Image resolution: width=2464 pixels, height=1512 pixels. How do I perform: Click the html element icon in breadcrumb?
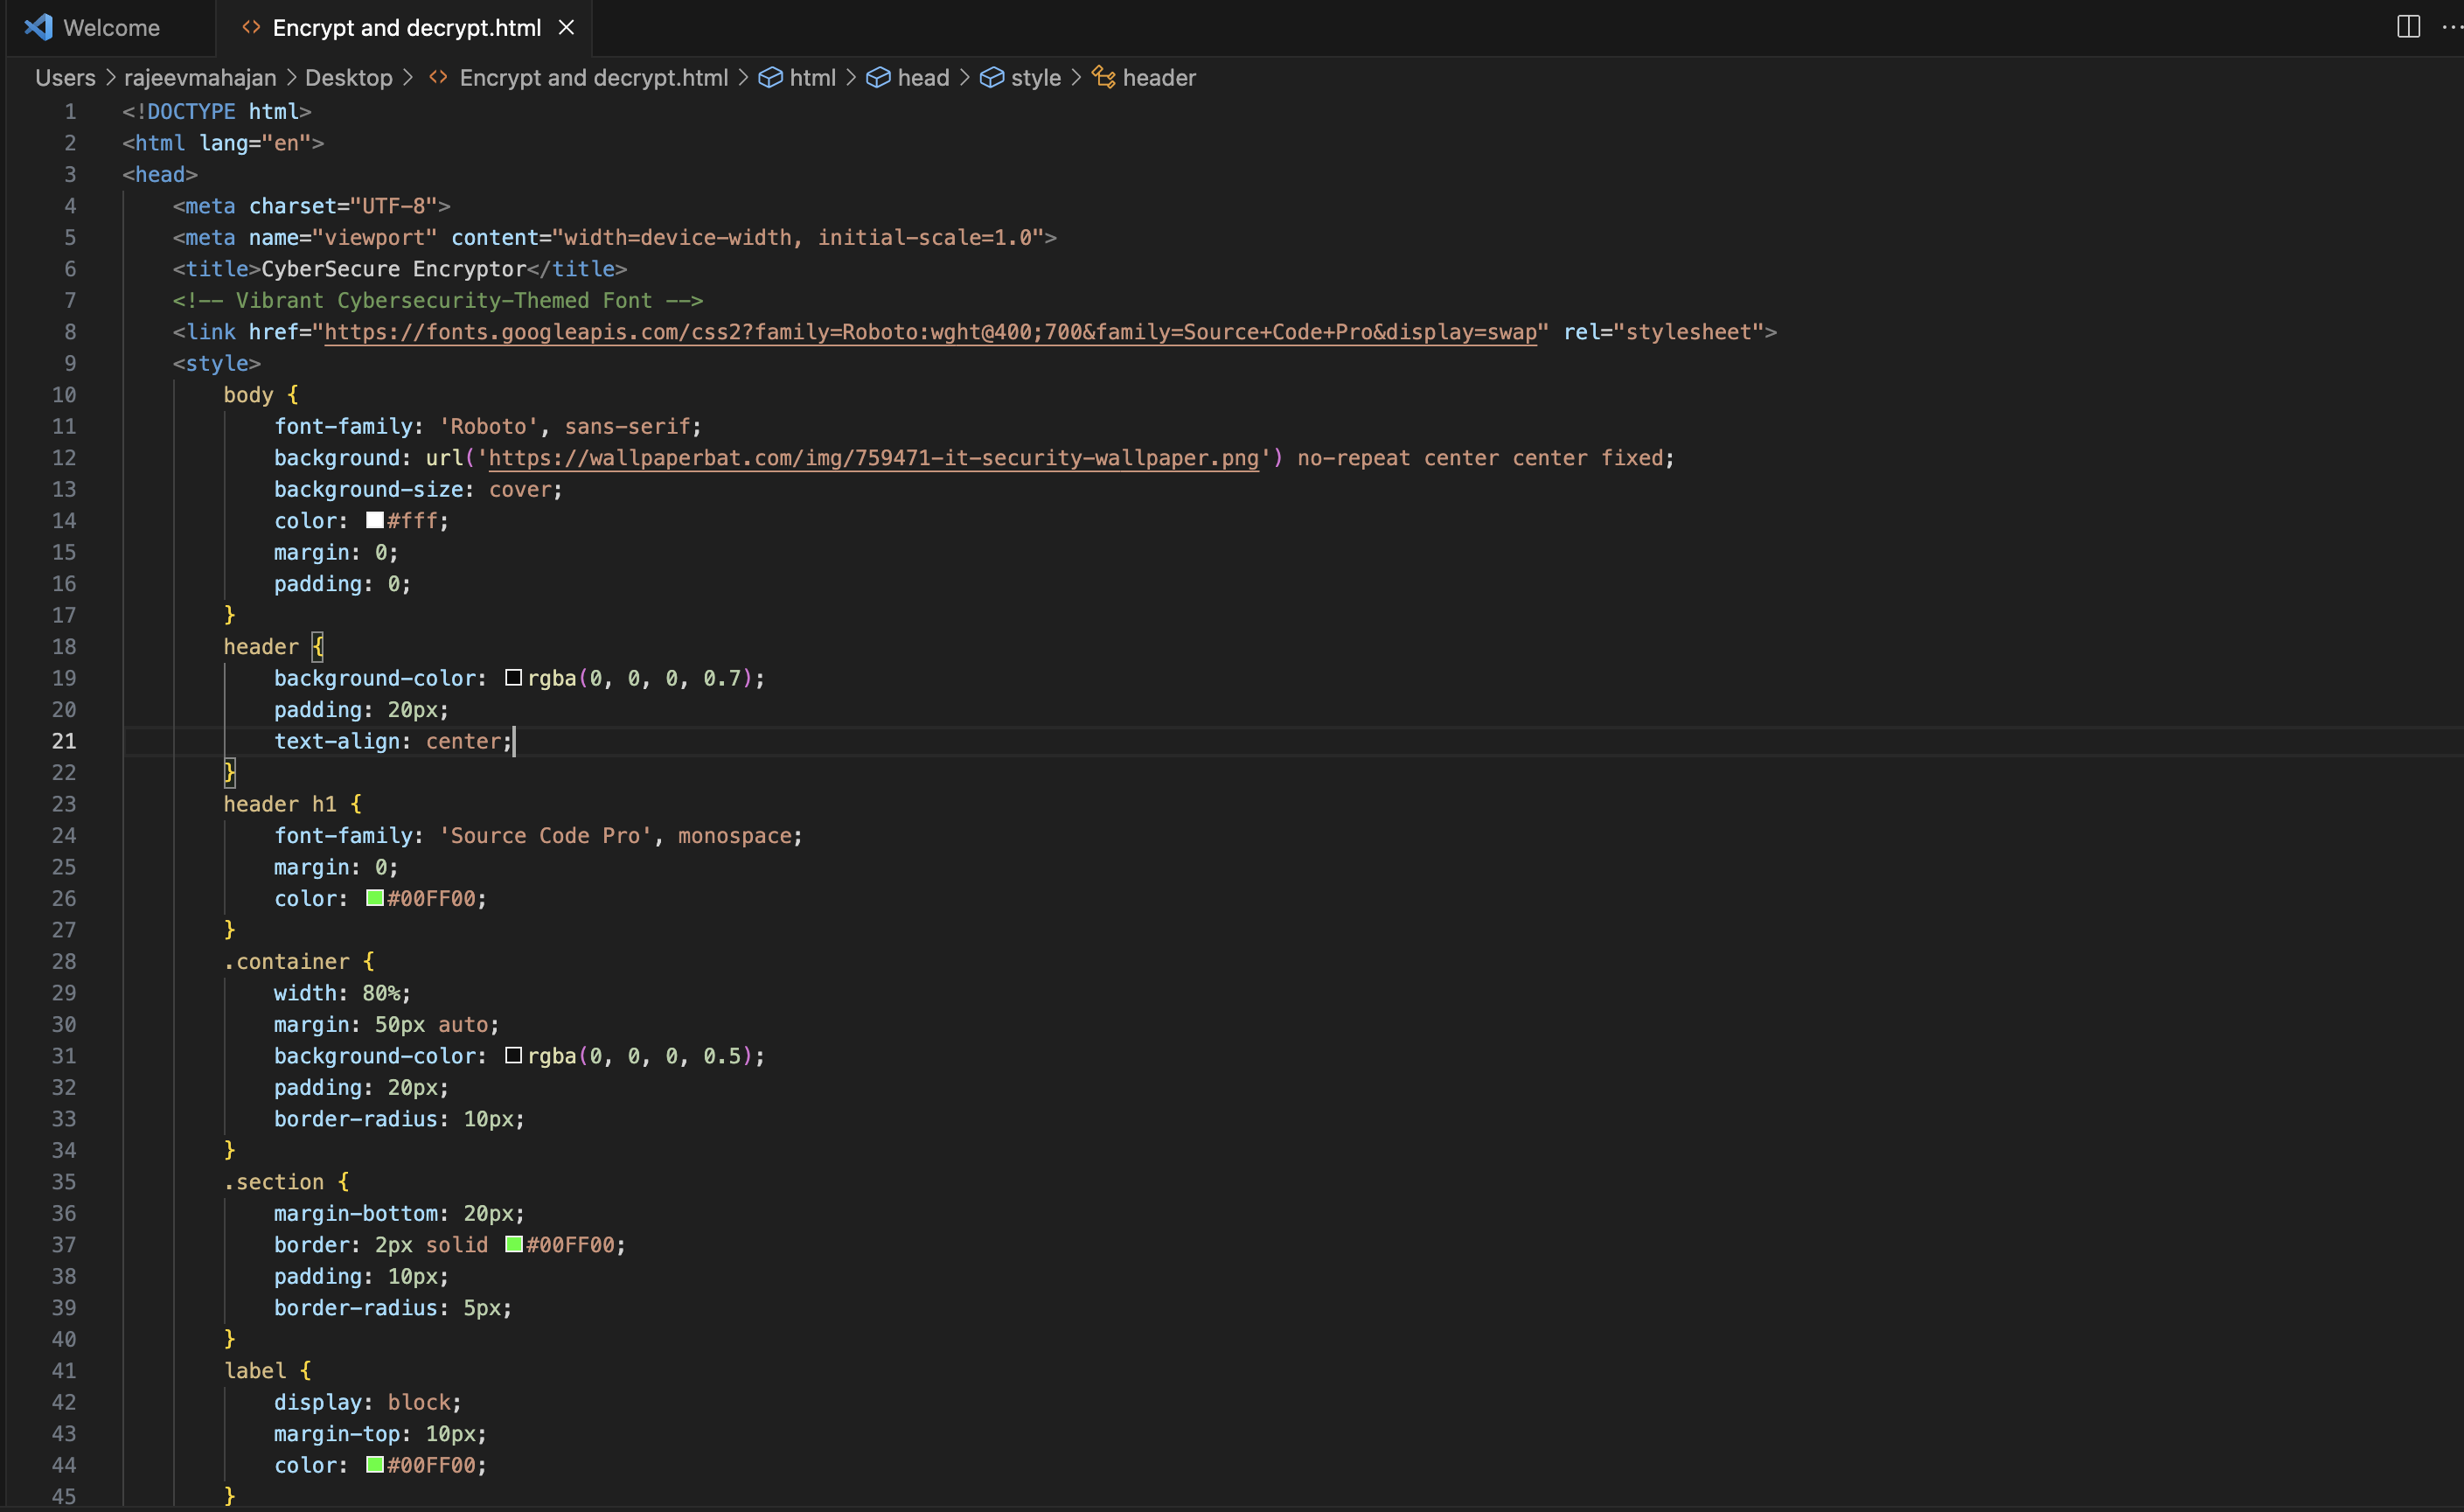pos(770,78)
